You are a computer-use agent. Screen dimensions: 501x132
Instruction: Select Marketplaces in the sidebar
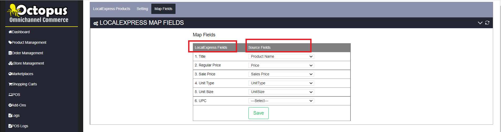point(21,74)
